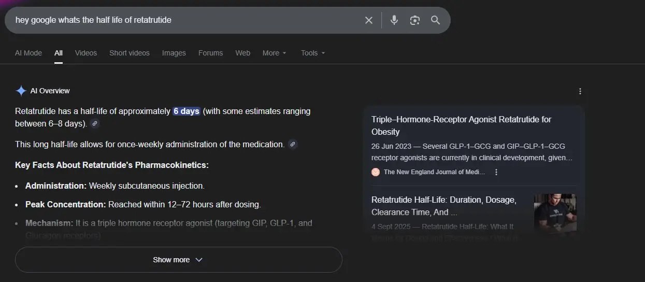This screenshot has height=282, width=645.
Task: Open AI Overview three-dot options menu
Action: 580,91
